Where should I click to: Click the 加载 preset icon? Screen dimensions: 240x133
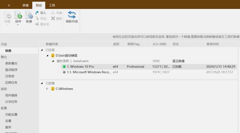pos(7,15)
